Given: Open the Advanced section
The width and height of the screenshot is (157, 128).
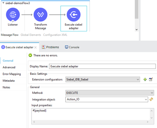Looking at the screenshot, I should tap(9, 67).
